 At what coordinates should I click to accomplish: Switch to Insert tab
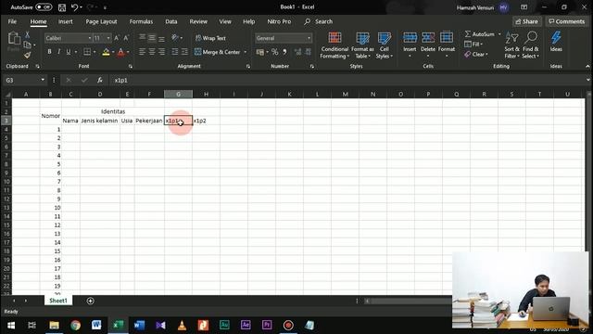(66, 21)
